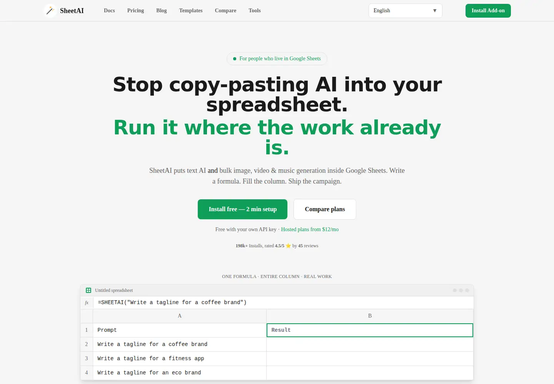
Task: Click Install free — 2 min setup button
Action: (242, 209)
